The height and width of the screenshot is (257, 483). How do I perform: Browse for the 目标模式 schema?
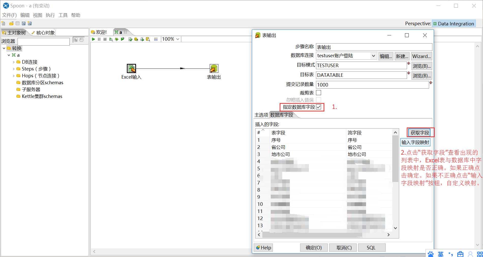point(422,66)
